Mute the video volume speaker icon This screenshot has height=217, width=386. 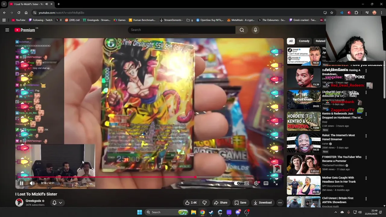(32, 183)
